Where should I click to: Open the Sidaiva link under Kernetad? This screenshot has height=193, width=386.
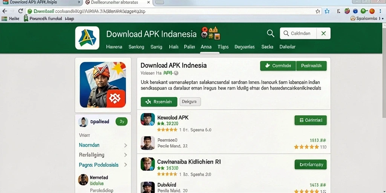97,184
